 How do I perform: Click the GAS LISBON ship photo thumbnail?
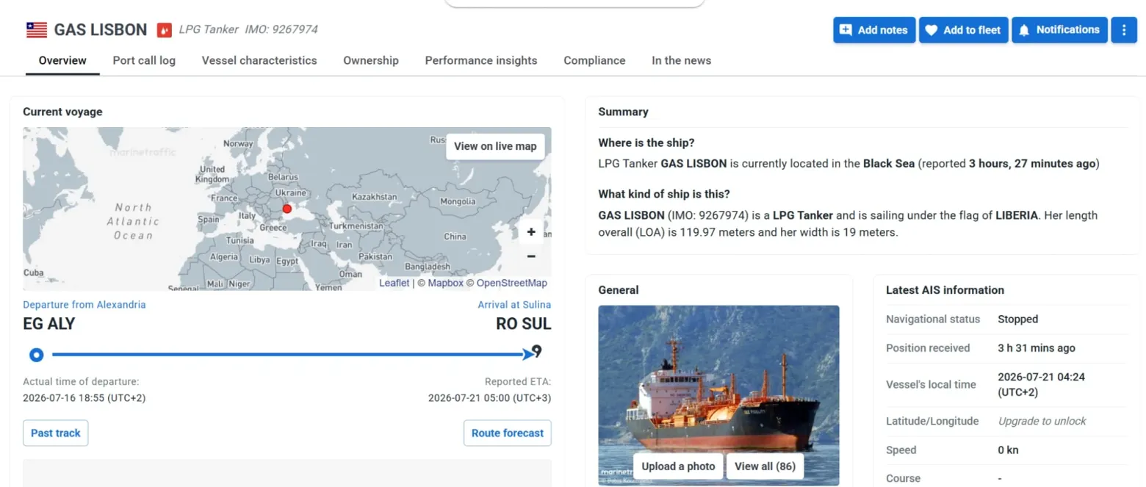tap(718, 395)
